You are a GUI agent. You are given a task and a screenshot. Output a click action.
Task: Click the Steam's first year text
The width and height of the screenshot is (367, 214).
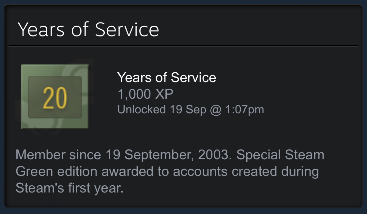69,189
